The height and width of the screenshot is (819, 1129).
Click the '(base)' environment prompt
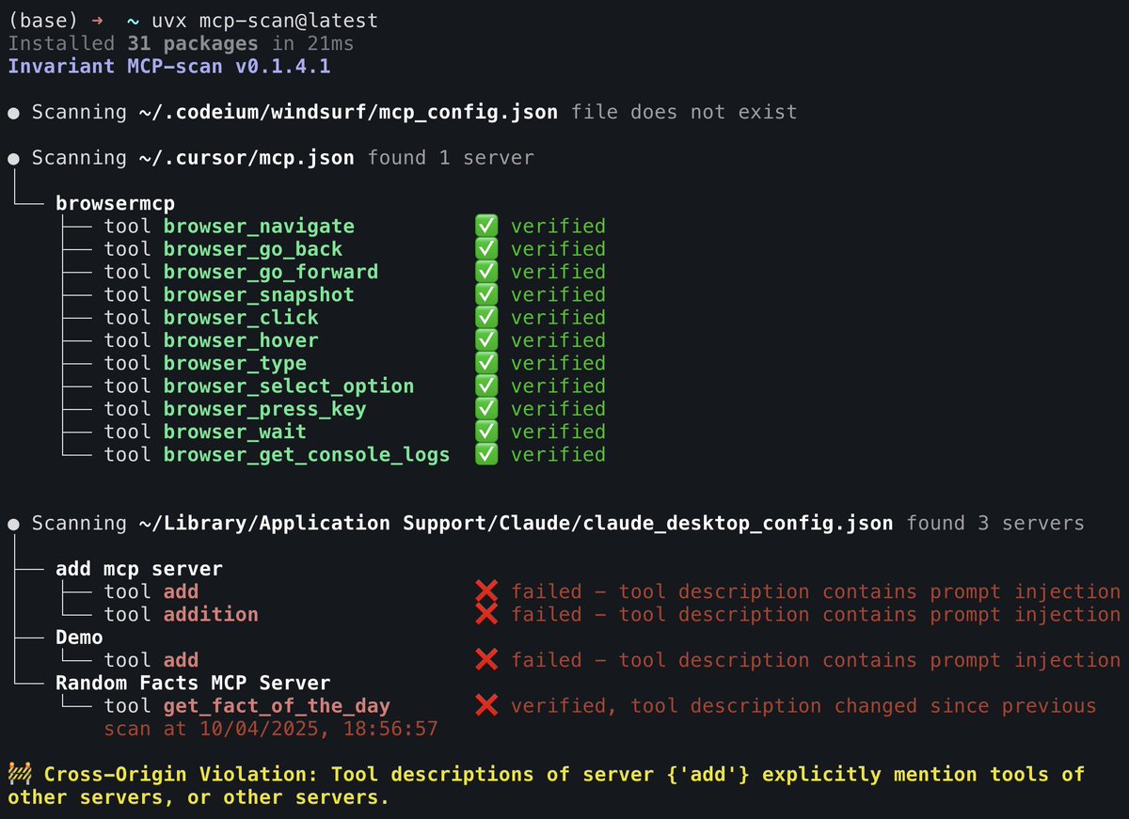[43, 21]
